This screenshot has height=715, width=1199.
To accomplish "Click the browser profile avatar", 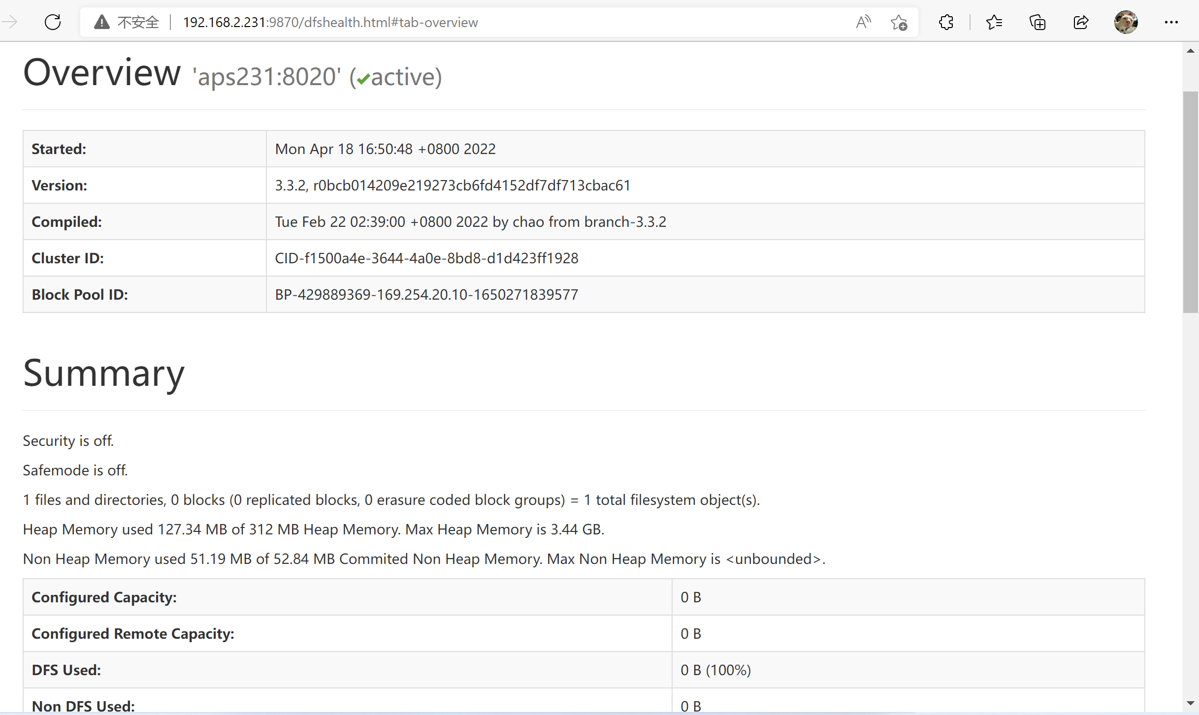I will (x=1127, y=22).
